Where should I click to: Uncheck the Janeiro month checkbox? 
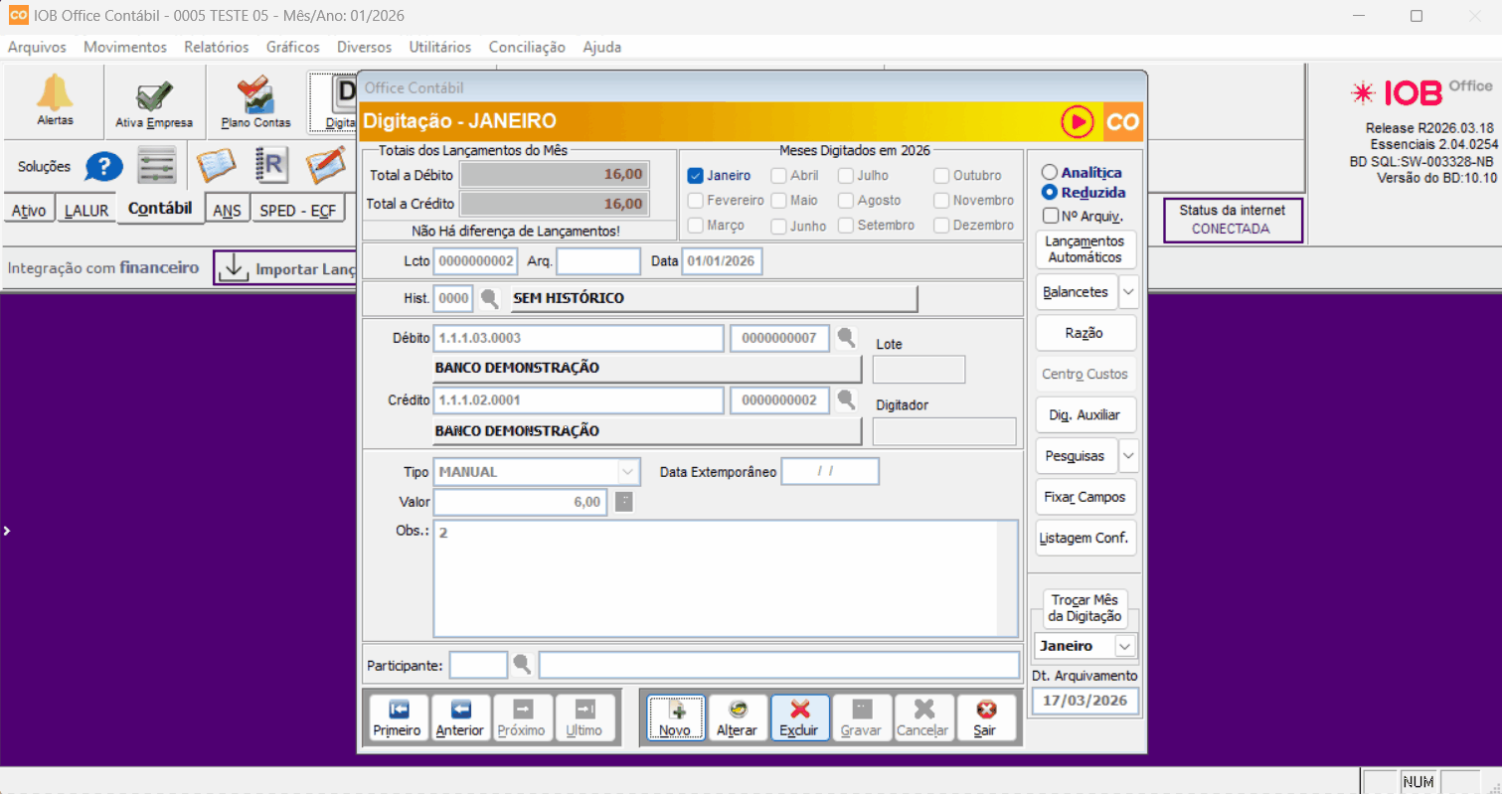696,176
